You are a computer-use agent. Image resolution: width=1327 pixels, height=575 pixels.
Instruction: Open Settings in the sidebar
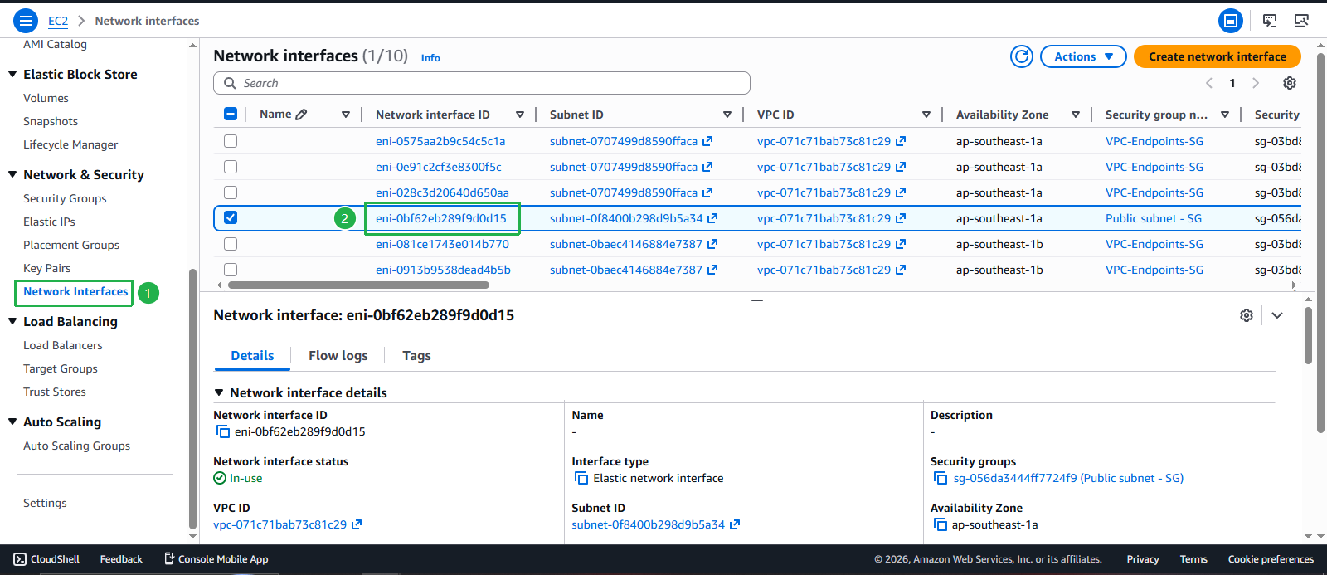(x=45, y=503)
